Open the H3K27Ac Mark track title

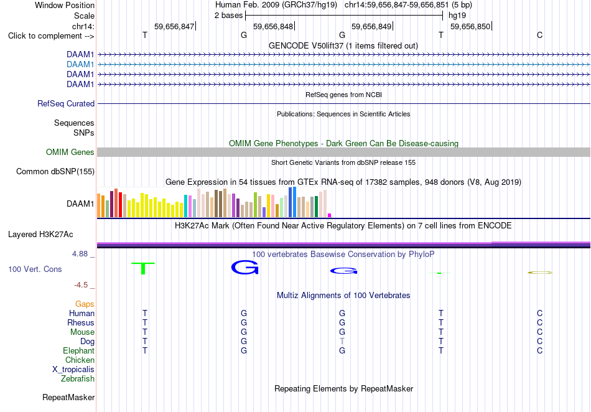pos(343,226)
